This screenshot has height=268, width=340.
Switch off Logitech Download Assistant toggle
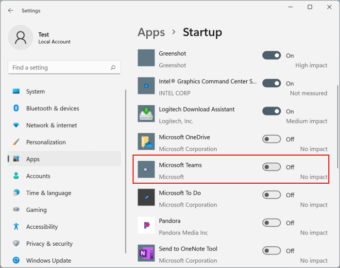[272, 111]
